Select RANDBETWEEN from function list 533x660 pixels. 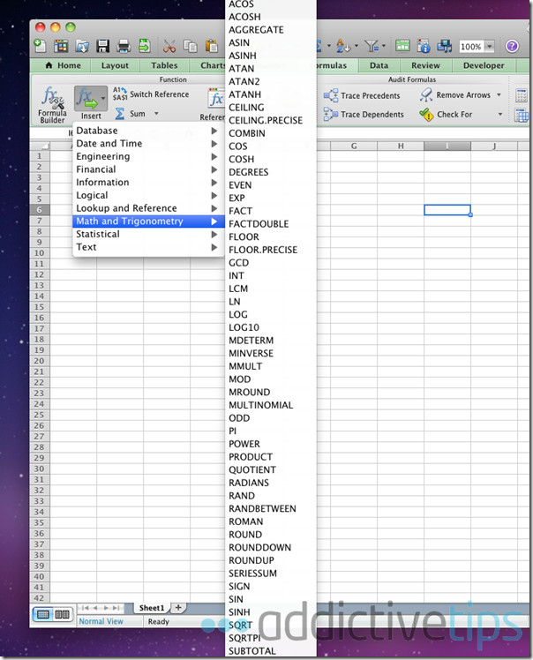(x=271, y=509)
